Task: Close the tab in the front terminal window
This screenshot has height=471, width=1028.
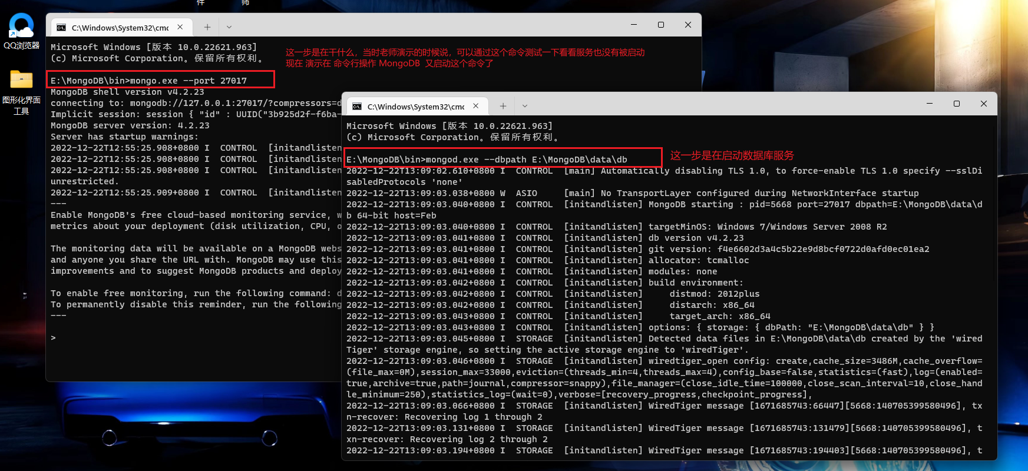Action: click(x=476, y=106)
